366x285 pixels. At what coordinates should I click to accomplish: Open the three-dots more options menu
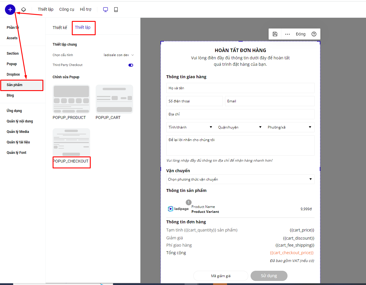point(287,34)
